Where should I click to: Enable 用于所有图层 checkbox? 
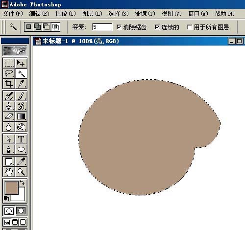(190, 27)
